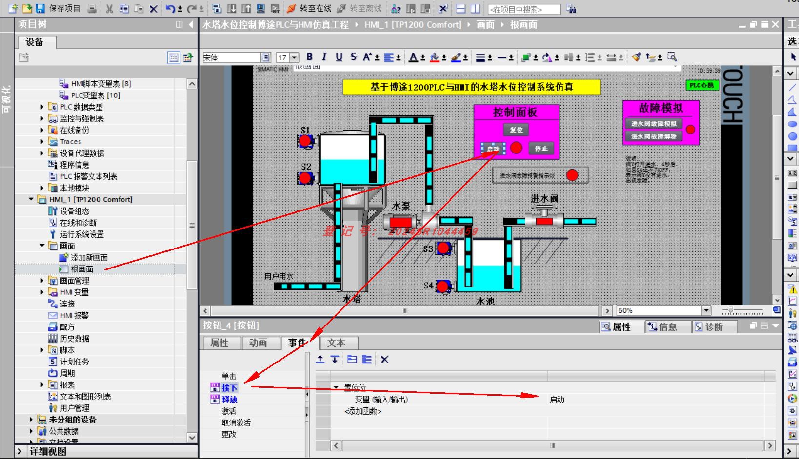Image resolution: width=799 pixels, height=459 pixels.
Task: Click the line color pen swatch
Action: [x=457, y=57]
